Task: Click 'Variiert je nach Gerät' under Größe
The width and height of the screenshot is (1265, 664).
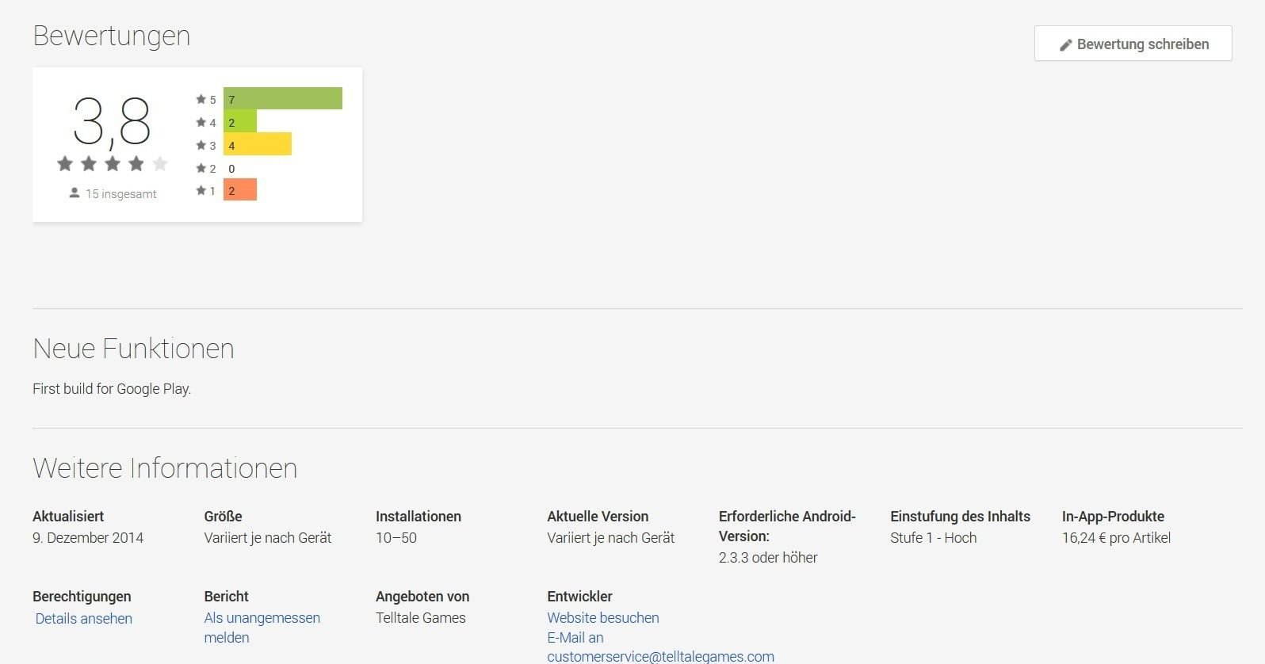Action: tap(267, 538)
